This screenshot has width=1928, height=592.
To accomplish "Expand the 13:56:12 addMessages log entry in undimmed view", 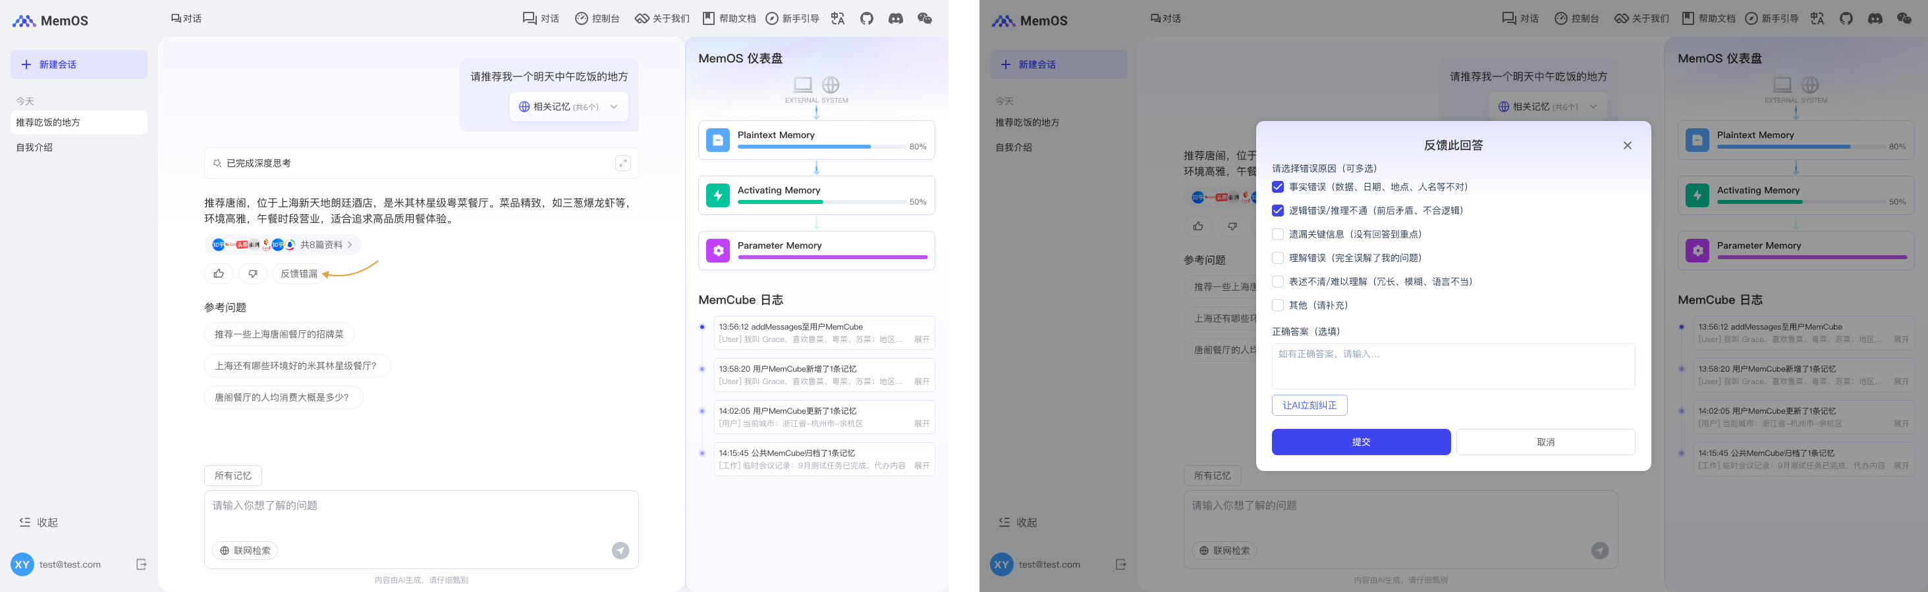I will click(922, 339).
